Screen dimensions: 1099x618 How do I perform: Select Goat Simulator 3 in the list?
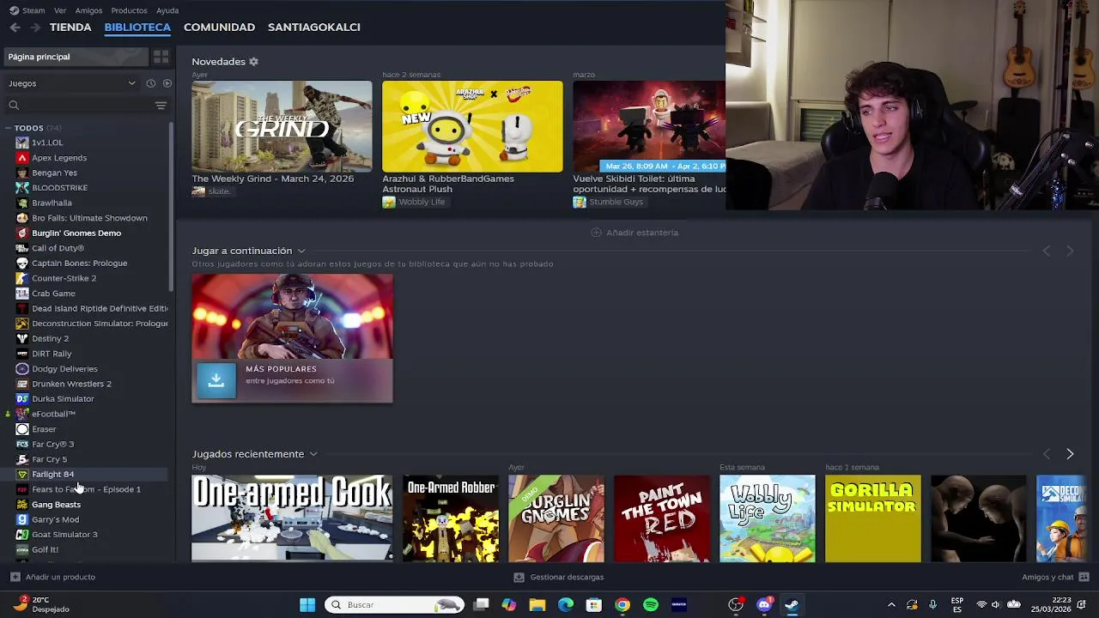[x=64, y=534]
